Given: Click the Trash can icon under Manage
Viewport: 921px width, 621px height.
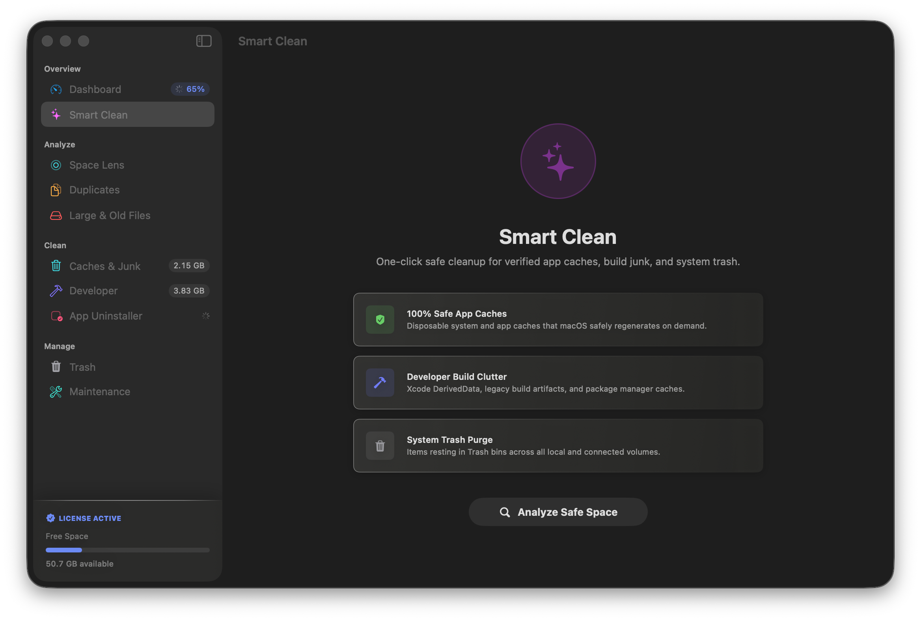Looking at the screenshot, I should (x=56, y=367).
